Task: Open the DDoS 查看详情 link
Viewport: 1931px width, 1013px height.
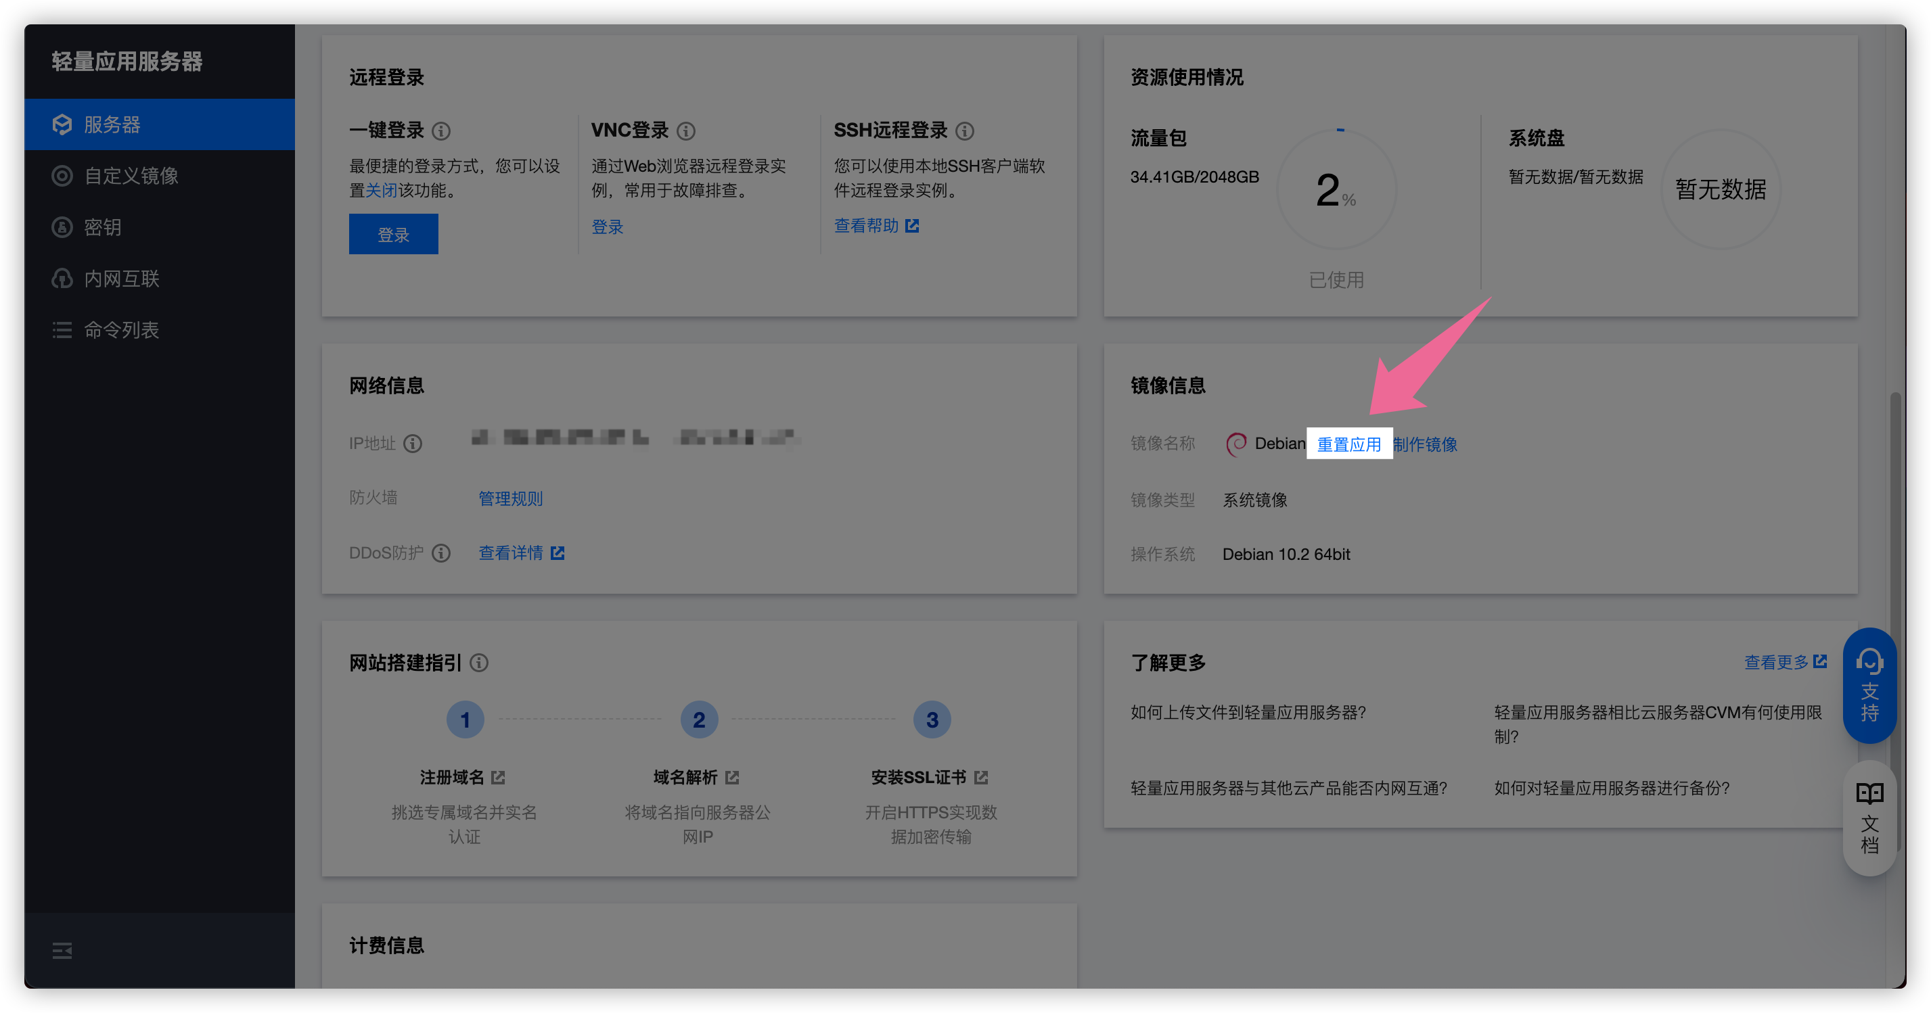Action: point(510,553)
